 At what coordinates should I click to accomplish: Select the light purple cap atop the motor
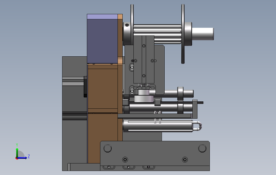click(102, 17)
